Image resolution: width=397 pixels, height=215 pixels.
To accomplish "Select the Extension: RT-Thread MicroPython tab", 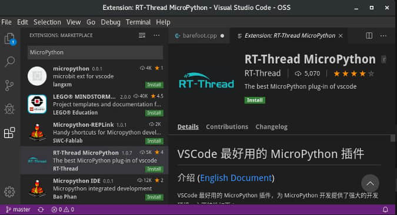I will point(289,36).
